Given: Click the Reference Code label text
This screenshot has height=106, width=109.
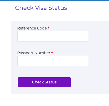Looking at the screenshot, I should tap(32, 28).
